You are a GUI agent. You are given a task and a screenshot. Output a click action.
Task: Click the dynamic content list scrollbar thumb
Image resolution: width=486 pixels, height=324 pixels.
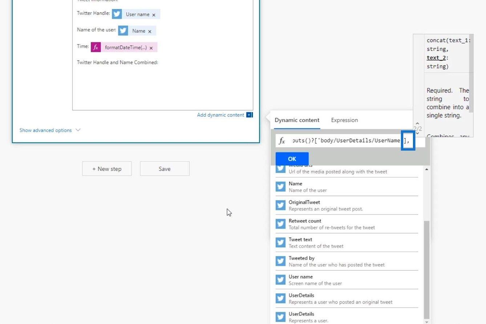[426, 269]
